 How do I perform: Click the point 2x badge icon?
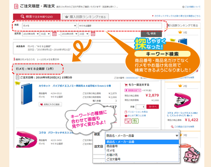[x=128, y=121]
